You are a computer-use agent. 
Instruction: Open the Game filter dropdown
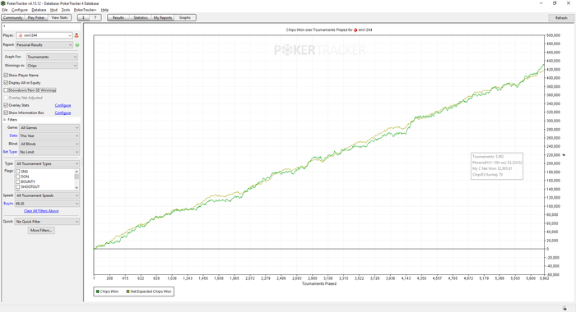(49, 127)
